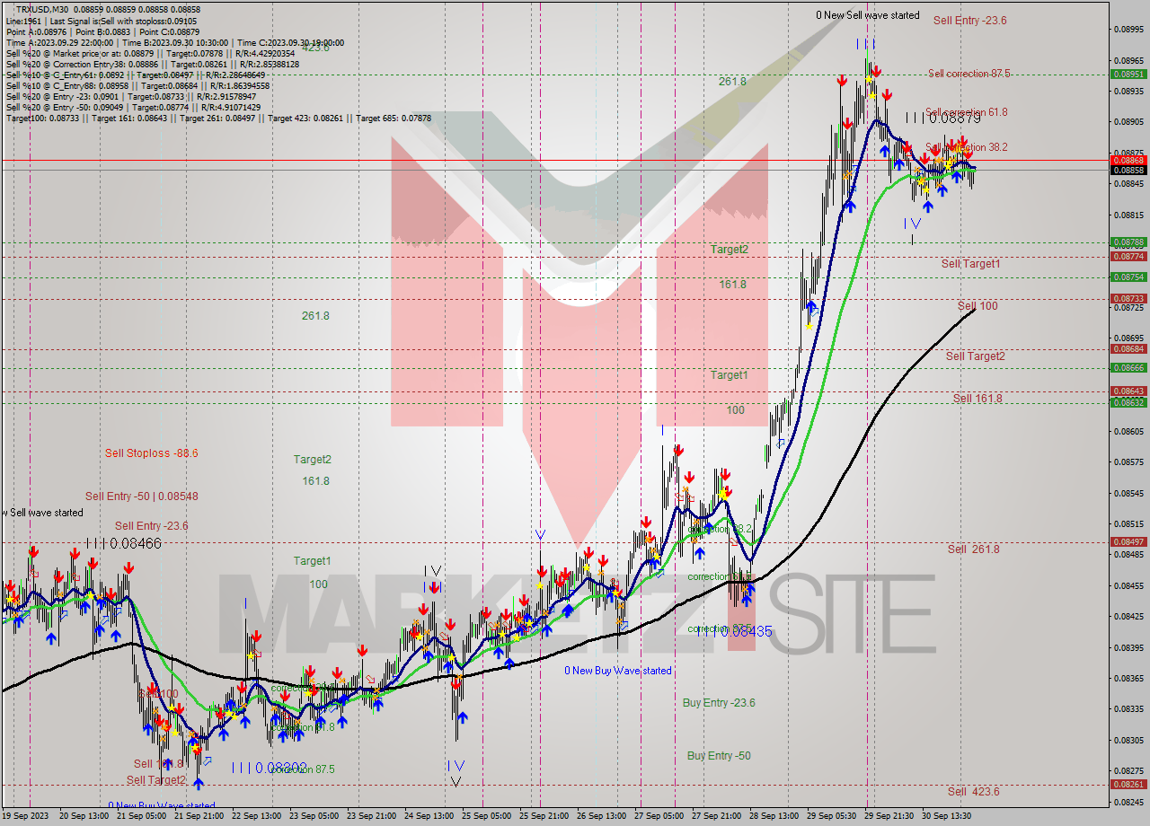The width and height of the screenshot is (1150, 826).
Task: Select the 'Sell correction 61.8' label
Action: click(x=966, y=112)
